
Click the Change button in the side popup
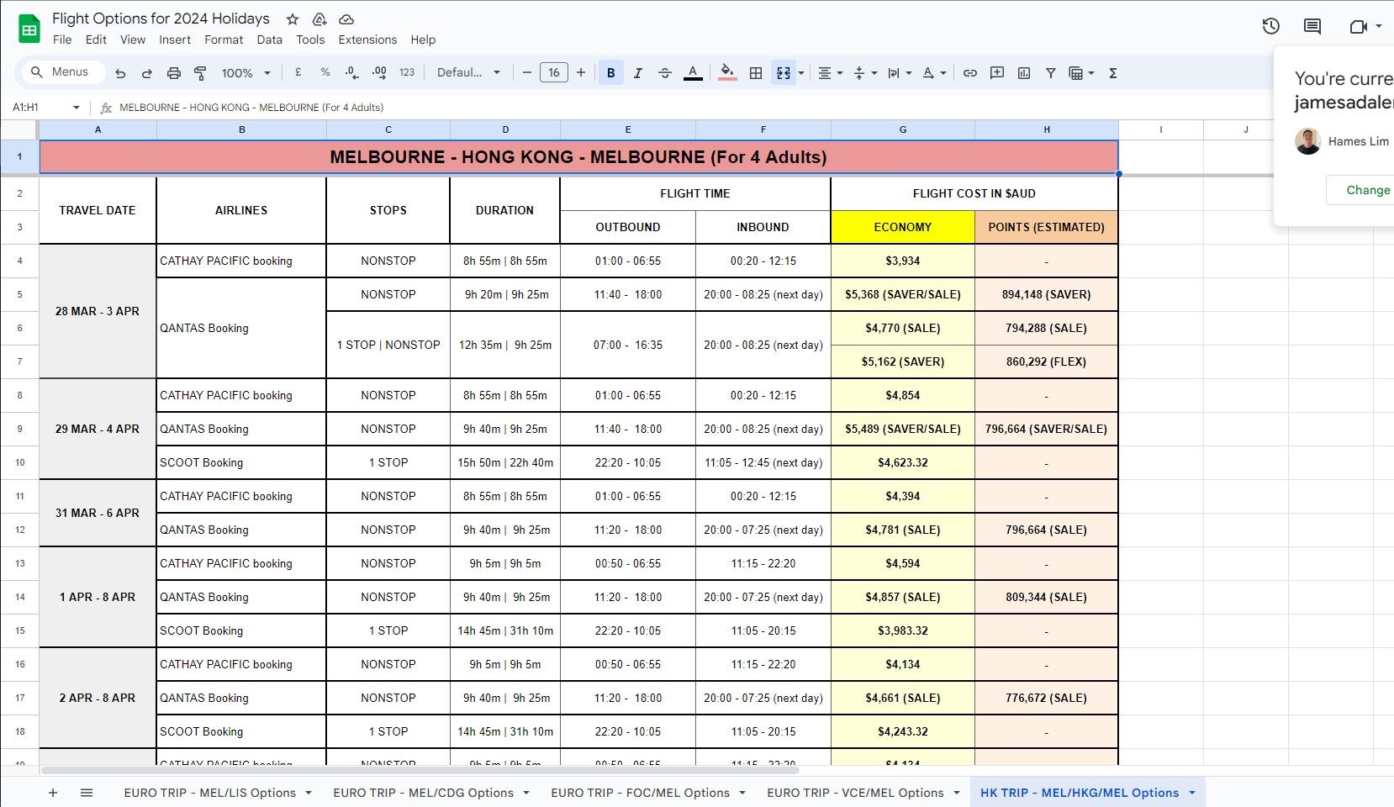[1367, 190]
